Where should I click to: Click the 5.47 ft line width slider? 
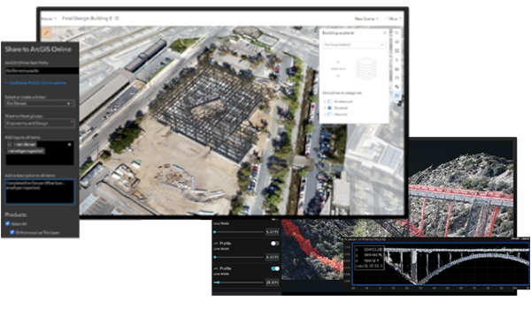coord(239,232)
